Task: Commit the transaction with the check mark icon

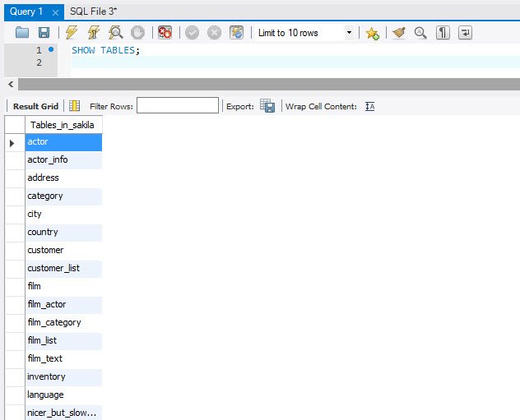Action: click(192, 32)
